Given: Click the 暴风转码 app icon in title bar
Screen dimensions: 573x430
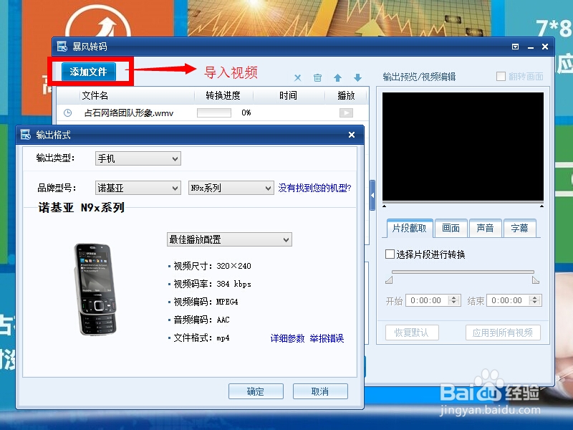Looking at the screenshot, I should [x=62, y=47].
